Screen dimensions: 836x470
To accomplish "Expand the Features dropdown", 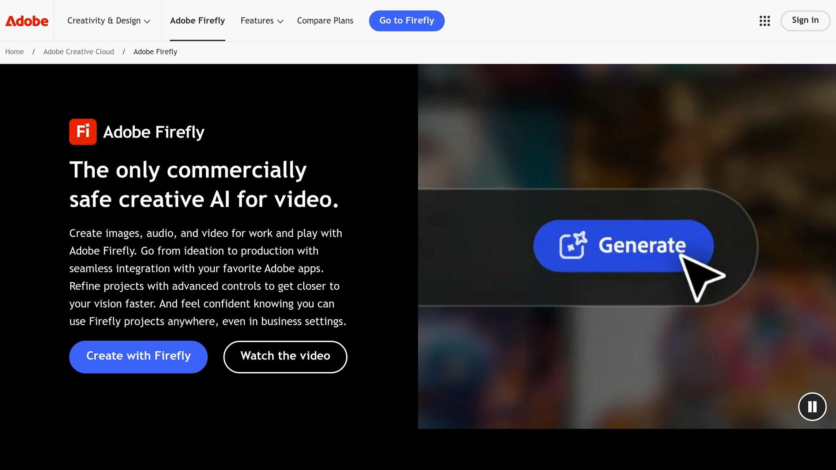I will pos(262,21).
